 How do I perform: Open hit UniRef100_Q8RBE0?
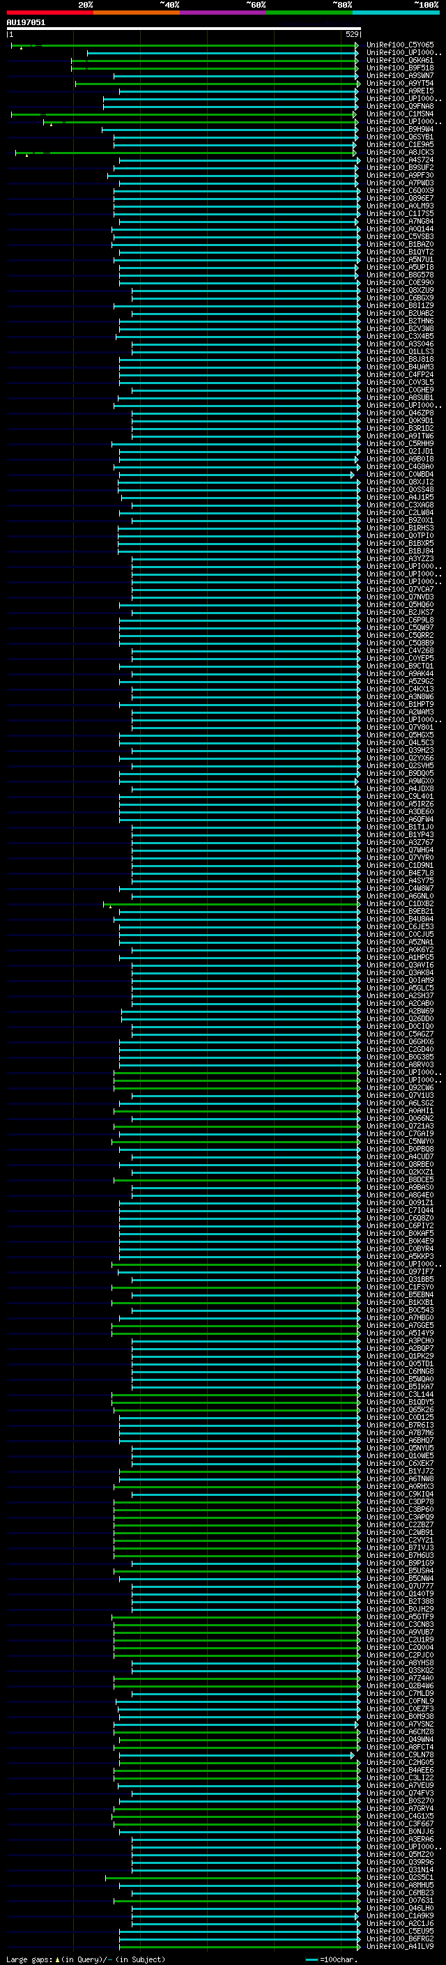(x=400, y=1164)
